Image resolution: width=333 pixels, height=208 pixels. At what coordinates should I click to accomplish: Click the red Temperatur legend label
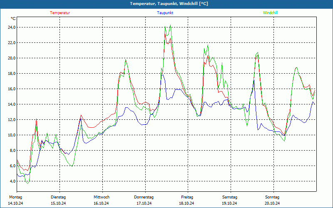[x=60, y=13]
